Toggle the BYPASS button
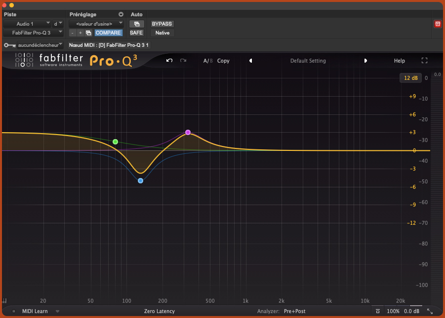Screen dimensions: 445x318 [162, 24]
